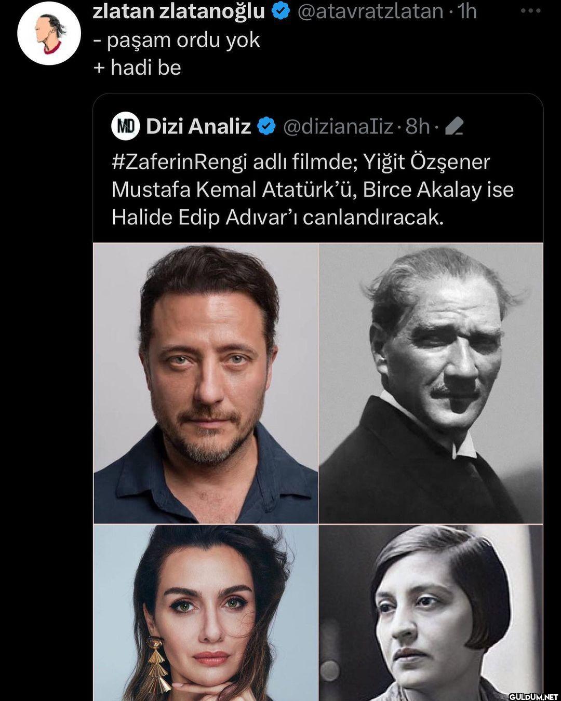Open photo of bearded man in navy shirt

click(206, 383)
